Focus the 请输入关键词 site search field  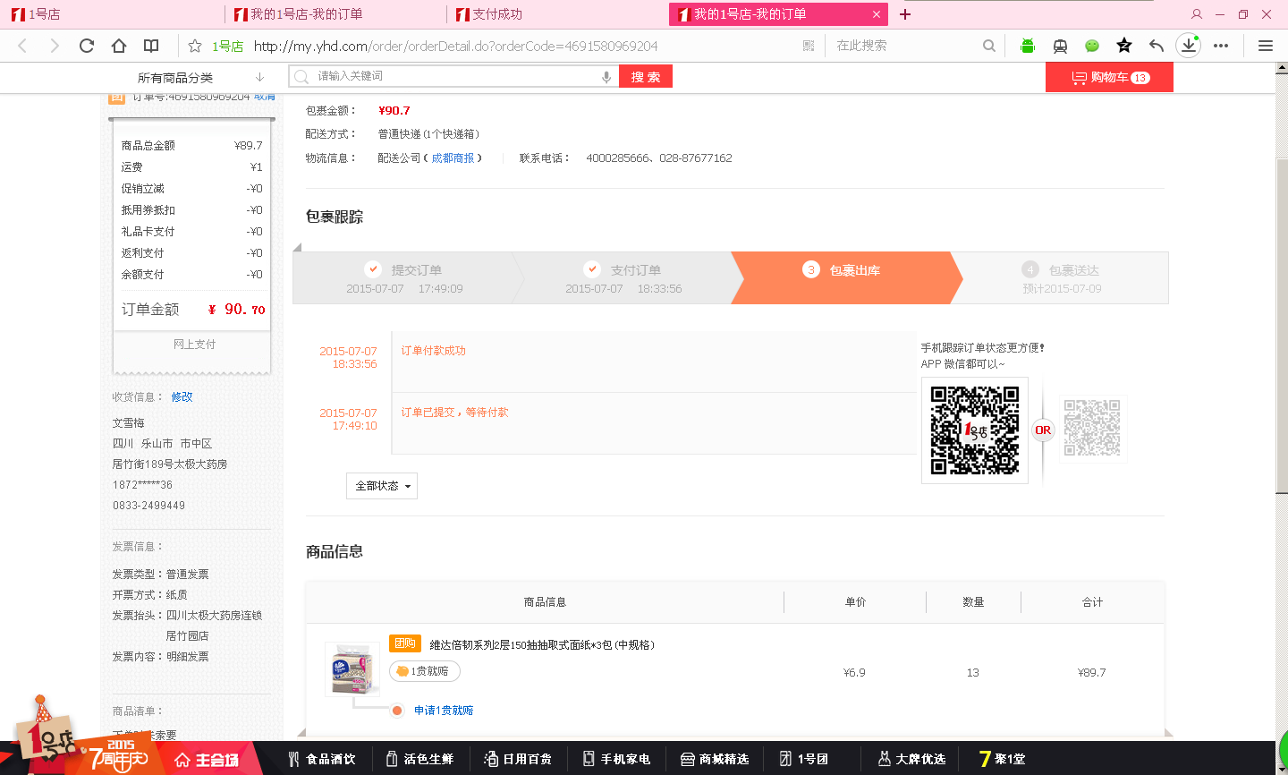pos(453,77)
